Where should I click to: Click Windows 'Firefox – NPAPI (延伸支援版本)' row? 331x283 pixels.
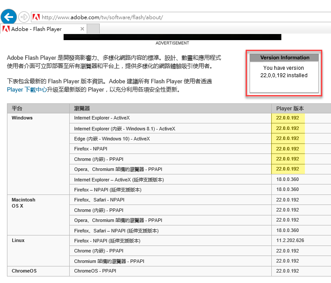(x=170, y=190)
